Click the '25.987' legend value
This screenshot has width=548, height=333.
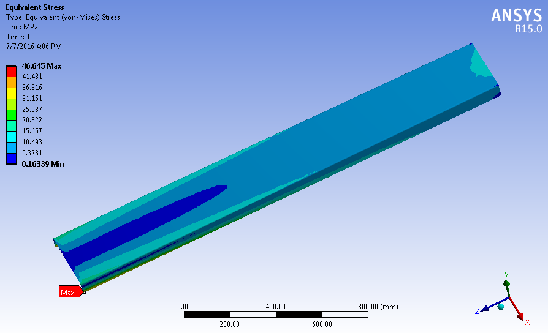coord(32,109)
